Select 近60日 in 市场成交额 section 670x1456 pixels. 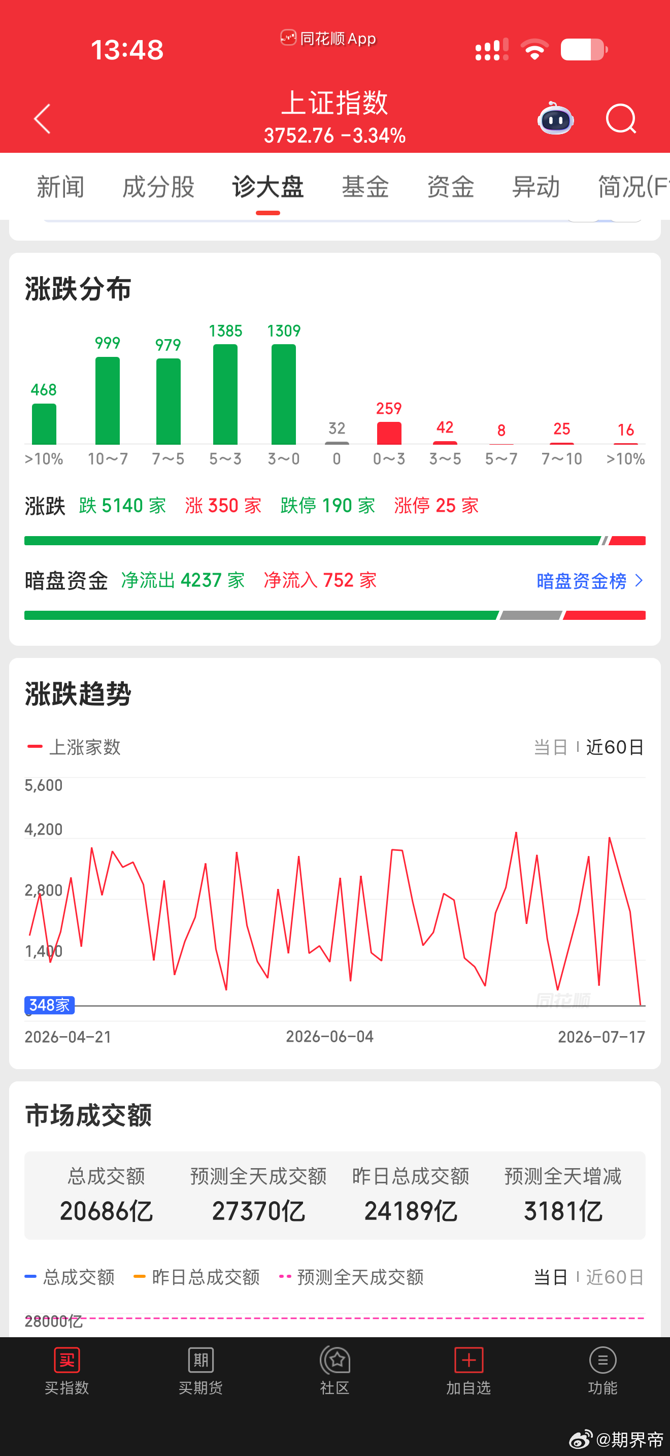tap(615, 1277)
